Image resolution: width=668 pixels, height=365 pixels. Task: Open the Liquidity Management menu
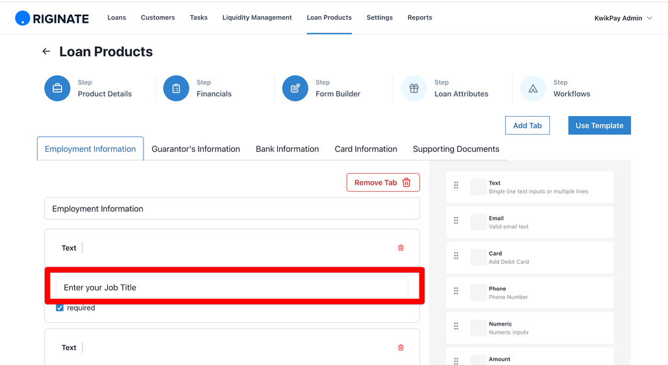pyautogui.click(x=257, y=18)
